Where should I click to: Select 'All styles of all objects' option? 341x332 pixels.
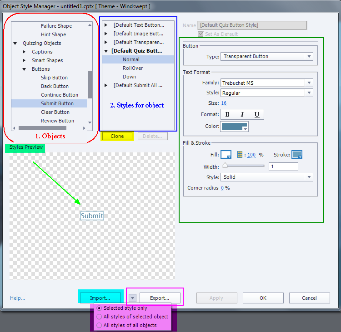coord(99,325)
